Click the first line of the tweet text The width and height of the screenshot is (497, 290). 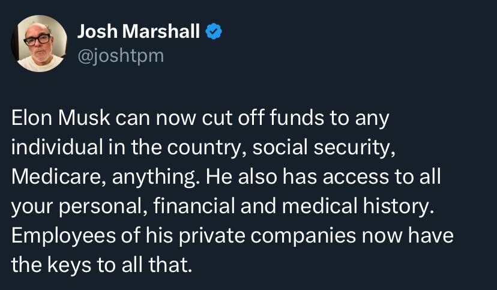(x=200, y=119)
